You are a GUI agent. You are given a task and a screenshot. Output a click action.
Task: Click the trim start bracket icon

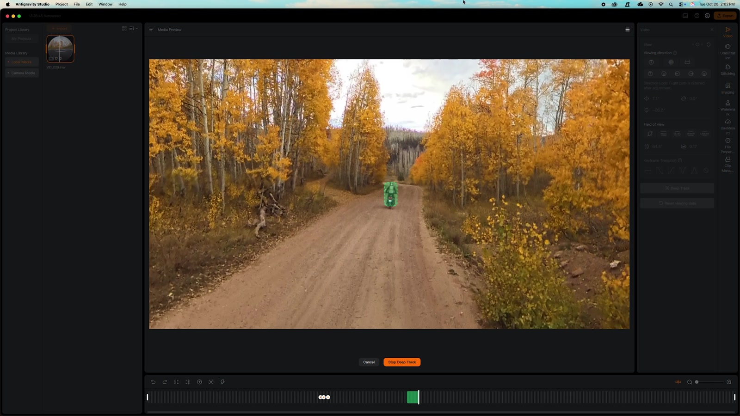coord(176,382)
